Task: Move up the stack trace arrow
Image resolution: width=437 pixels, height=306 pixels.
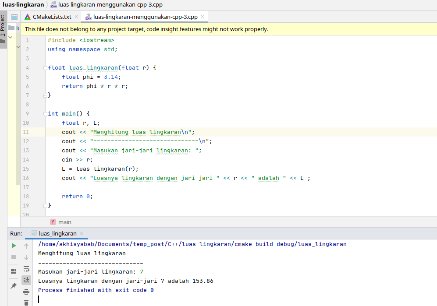Action: click(26, 246)
